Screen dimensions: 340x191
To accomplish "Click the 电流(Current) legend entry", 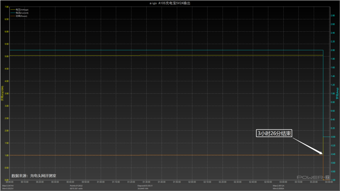I will click(x=19, y=13).
